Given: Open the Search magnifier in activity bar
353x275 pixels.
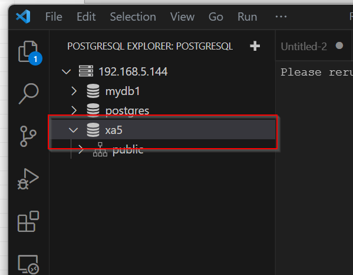Looking at the screenshot, I should [29, 94].
